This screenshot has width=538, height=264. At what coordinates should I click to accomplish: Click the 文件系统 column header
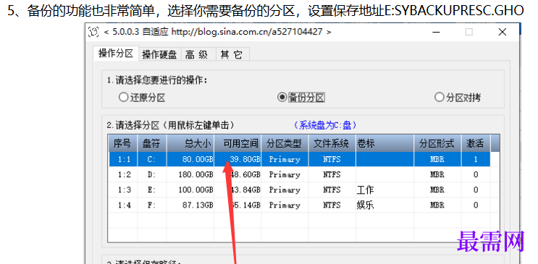pyautogui.click(x=332, y=143)
